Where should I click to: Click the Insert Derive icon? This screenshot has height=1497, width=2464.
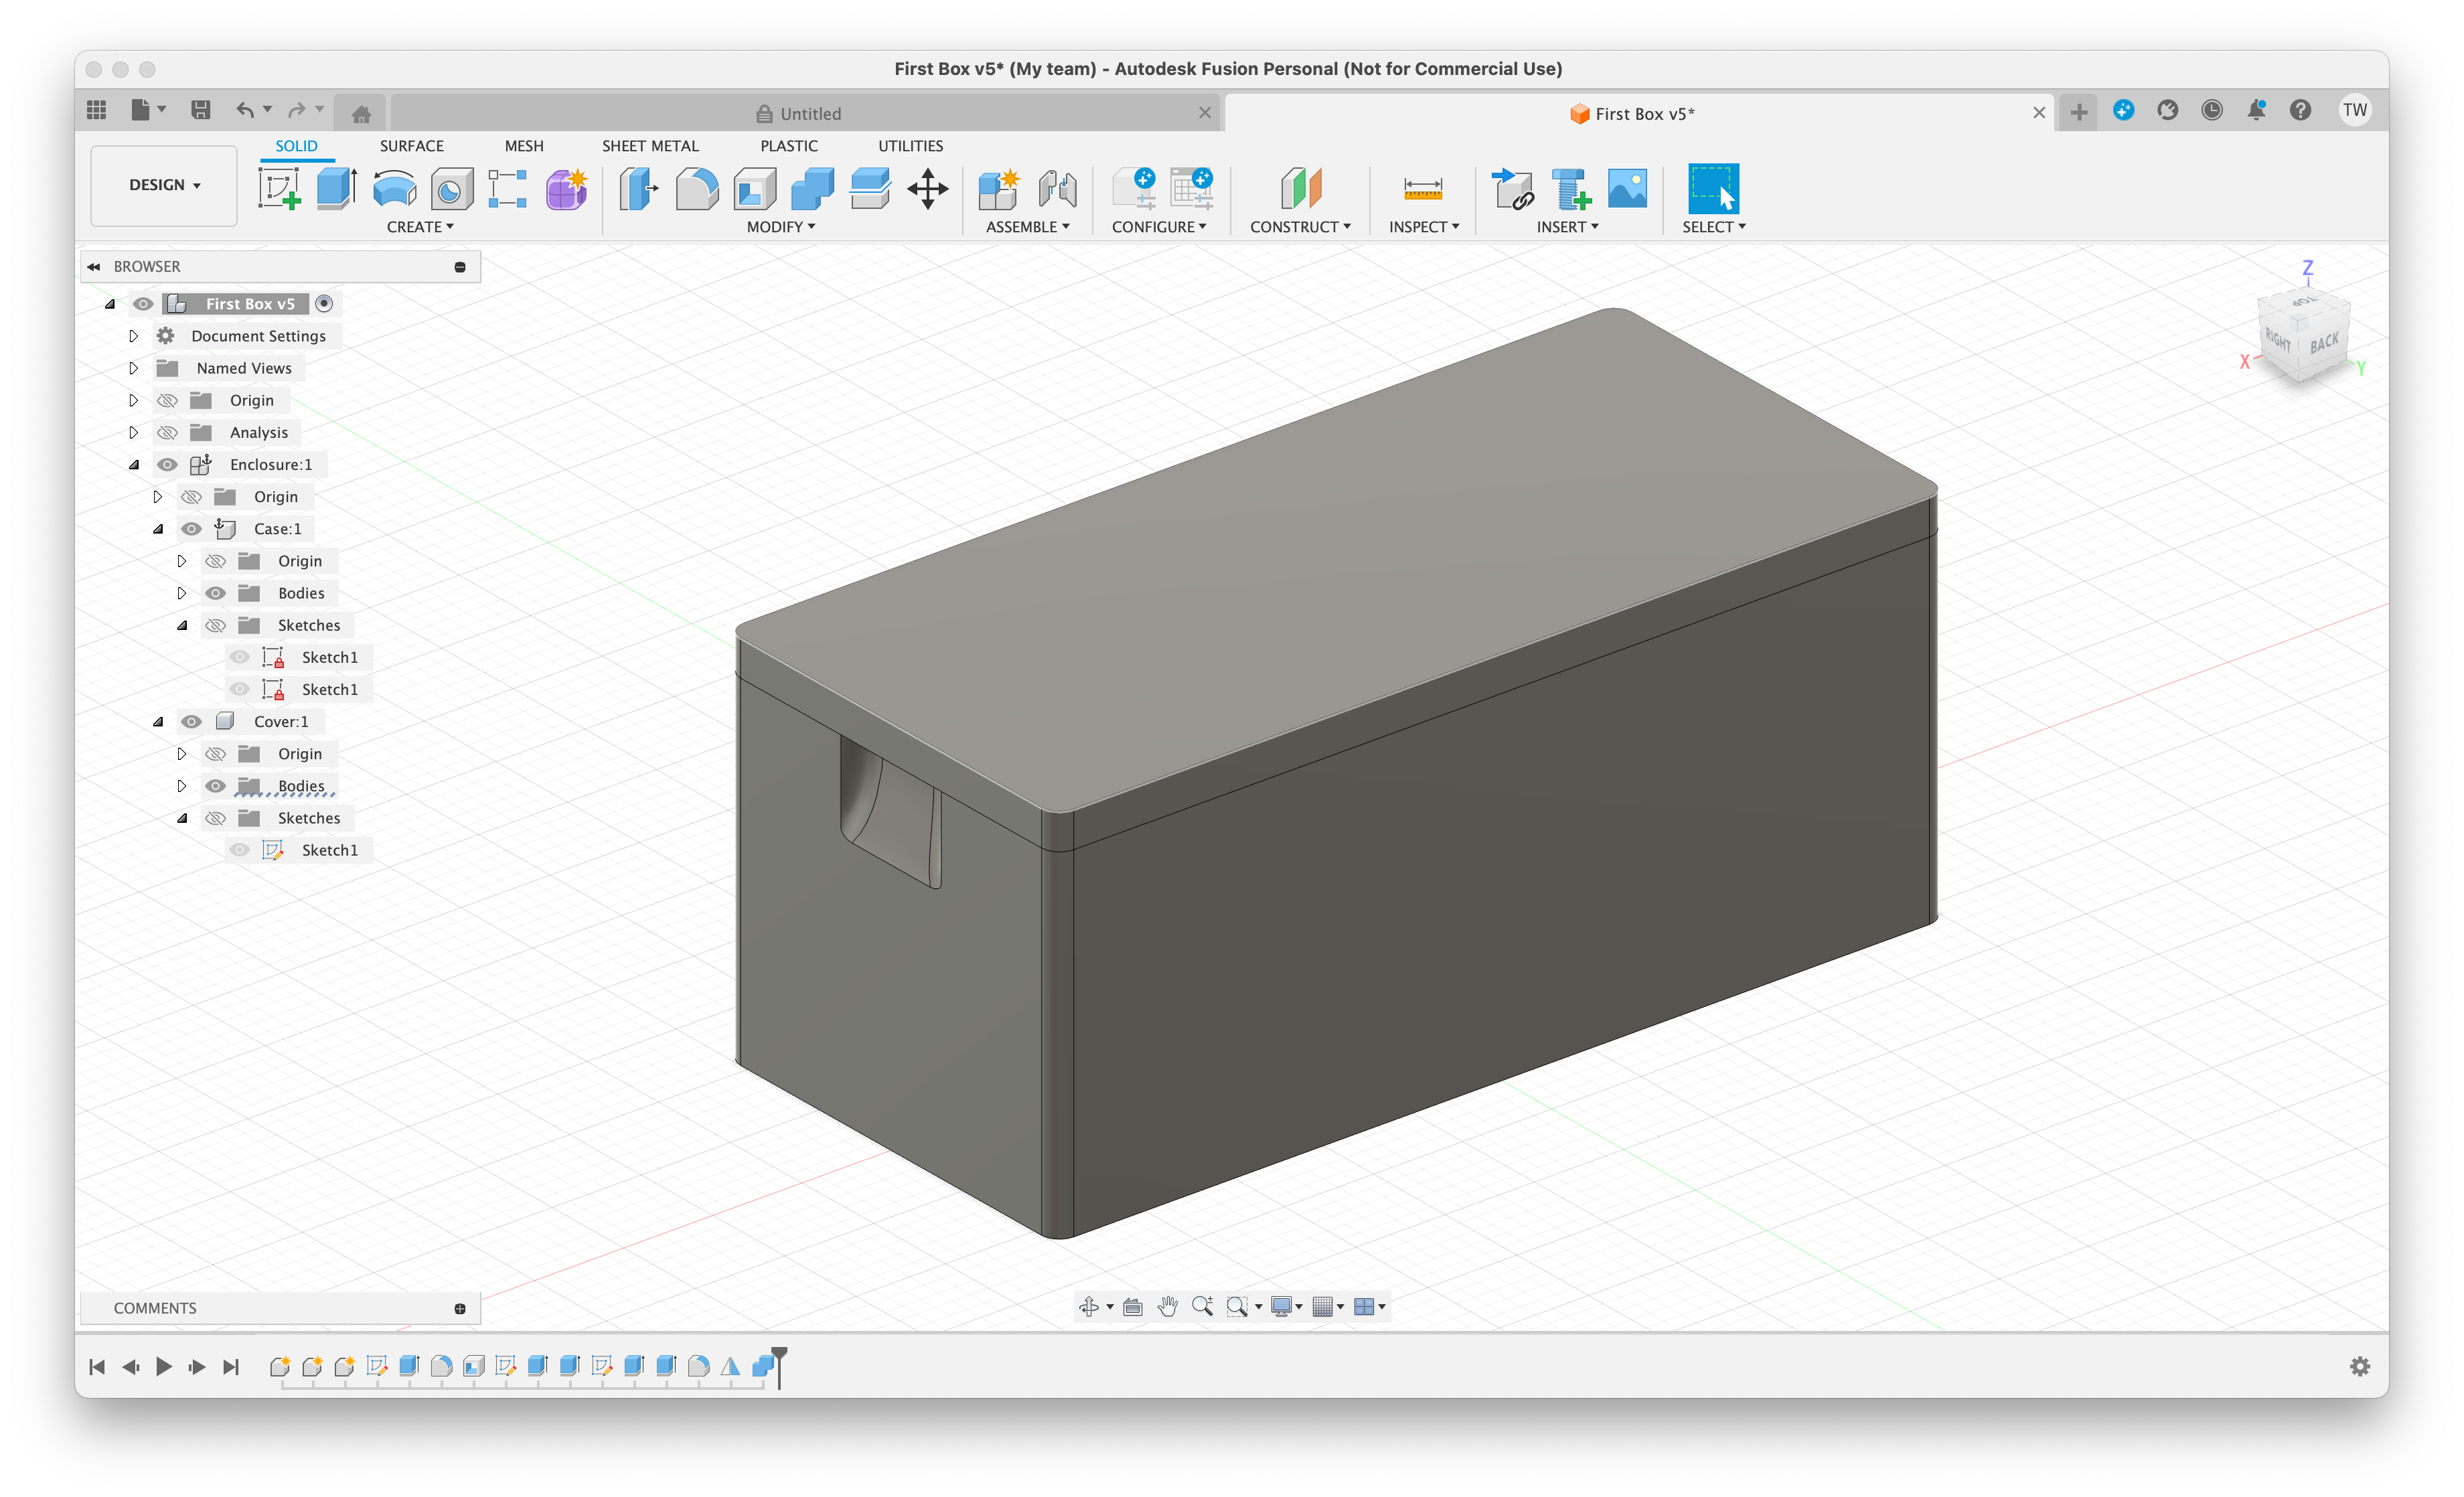click(x=1513, y=188)
